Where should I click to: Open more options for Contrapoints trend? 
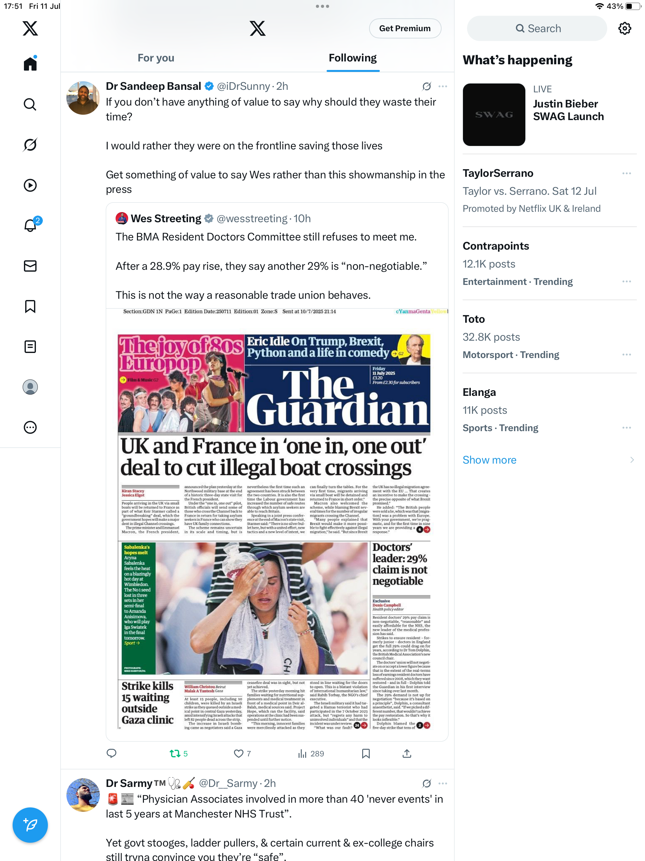(626, 281)
